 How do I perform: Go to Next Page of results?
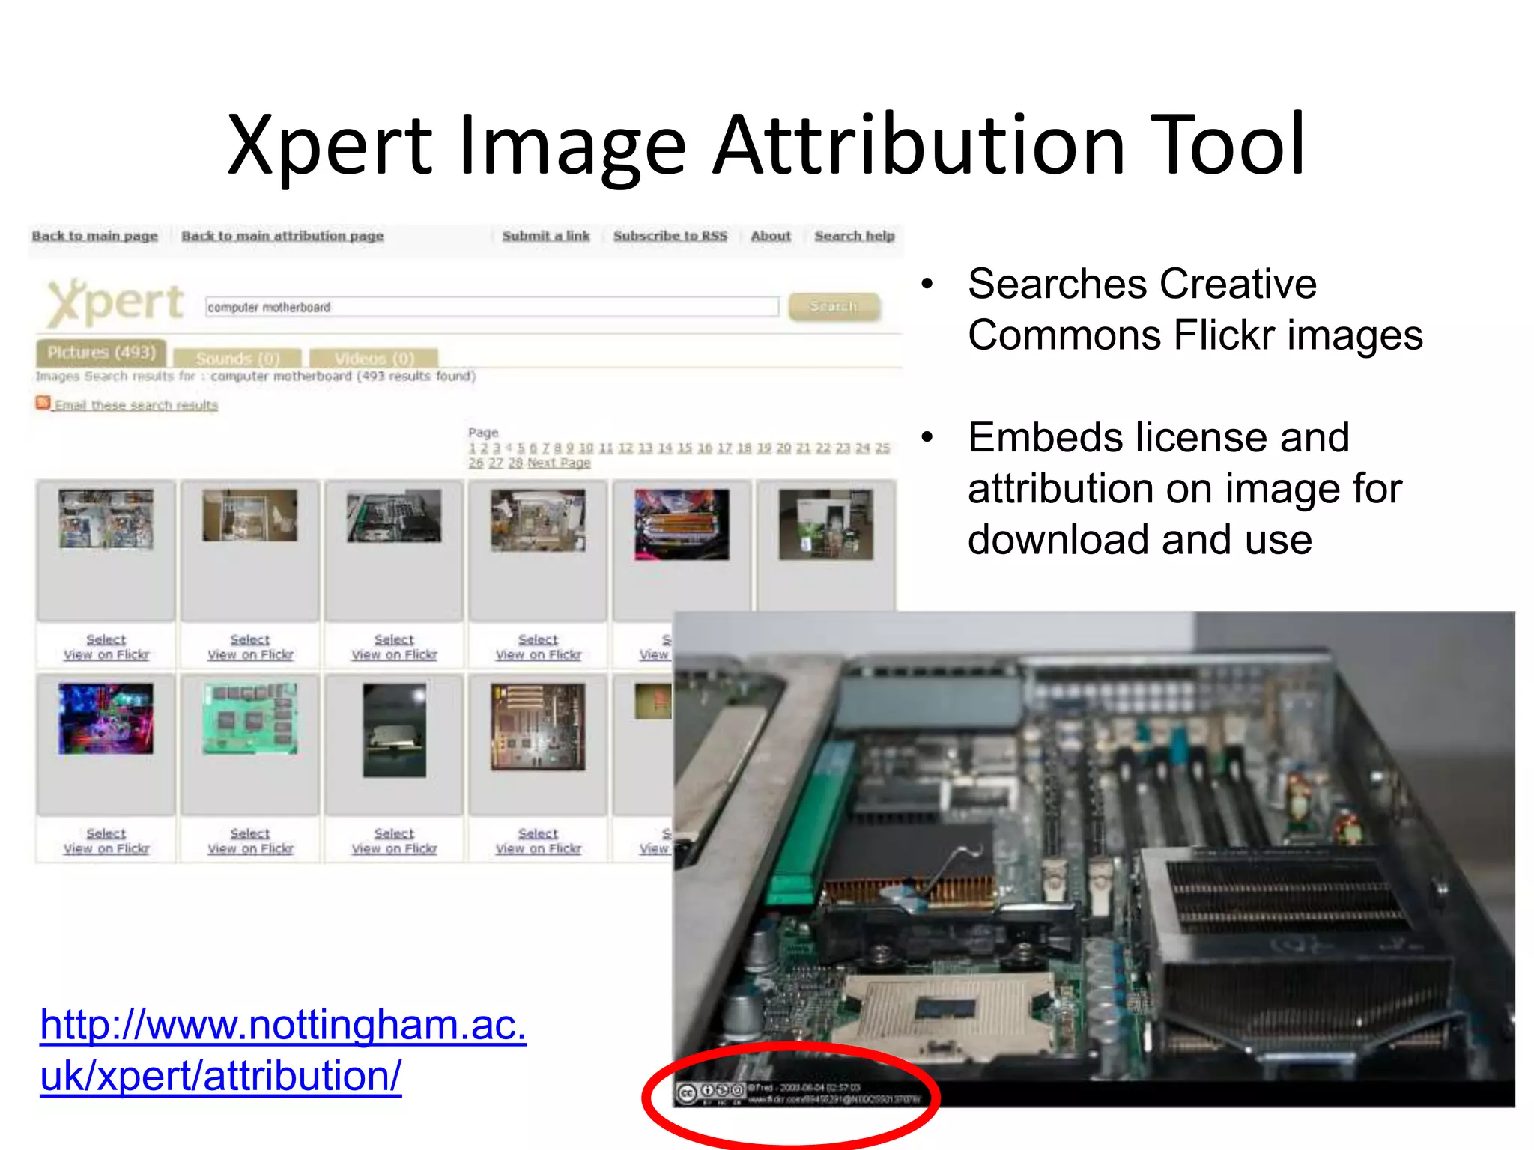559,463
